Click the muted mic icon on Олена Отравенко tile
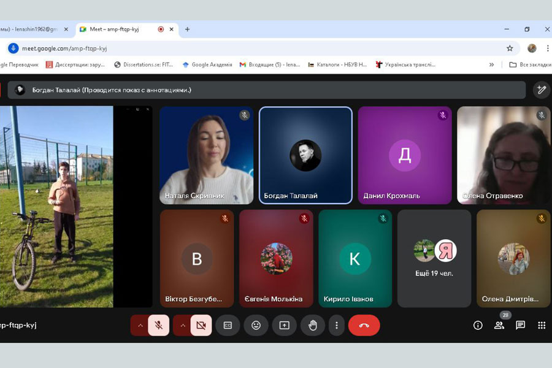The height and width of the screenshot is (368, 552). point(542,115)
